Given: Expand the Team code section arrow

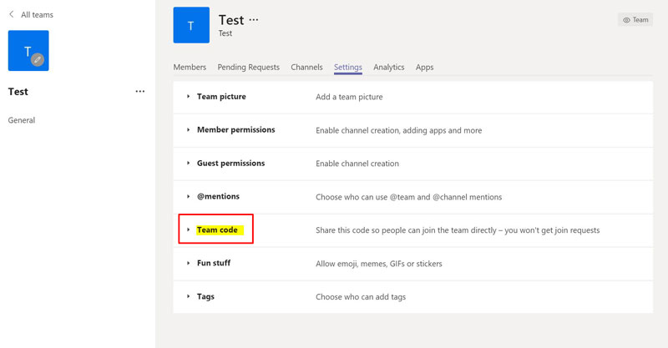Looking at the screenshot, I should pyautogui.click(x=189, y=229).
